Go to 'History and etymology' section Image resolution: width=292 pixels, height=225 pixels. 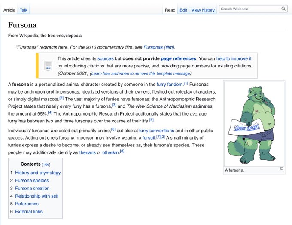coord(38,173)
